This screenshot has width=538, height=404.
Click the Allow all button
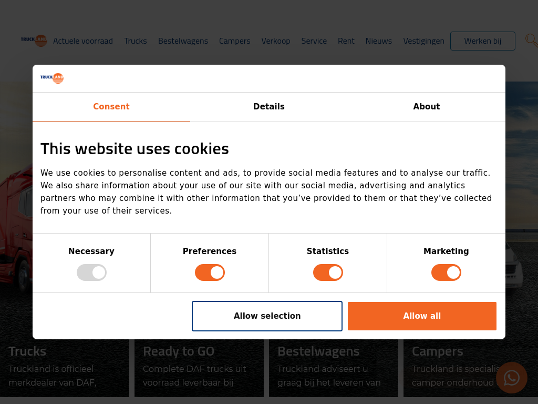[422, 316]
